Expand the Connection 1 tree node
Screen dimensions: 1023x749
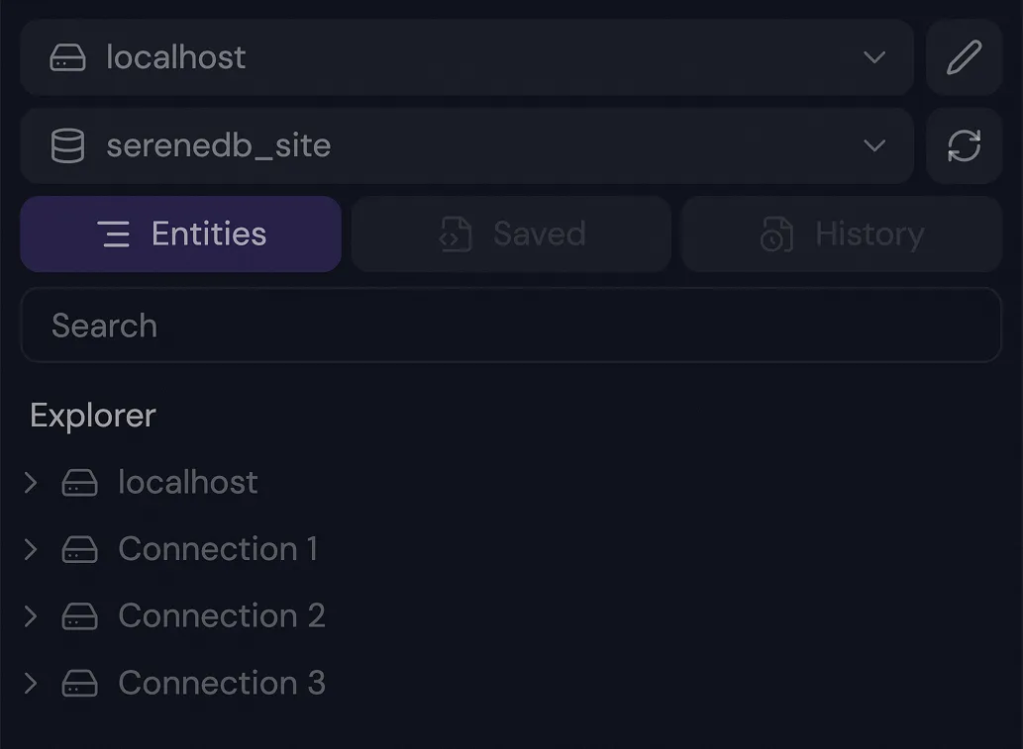click(31, 549)
